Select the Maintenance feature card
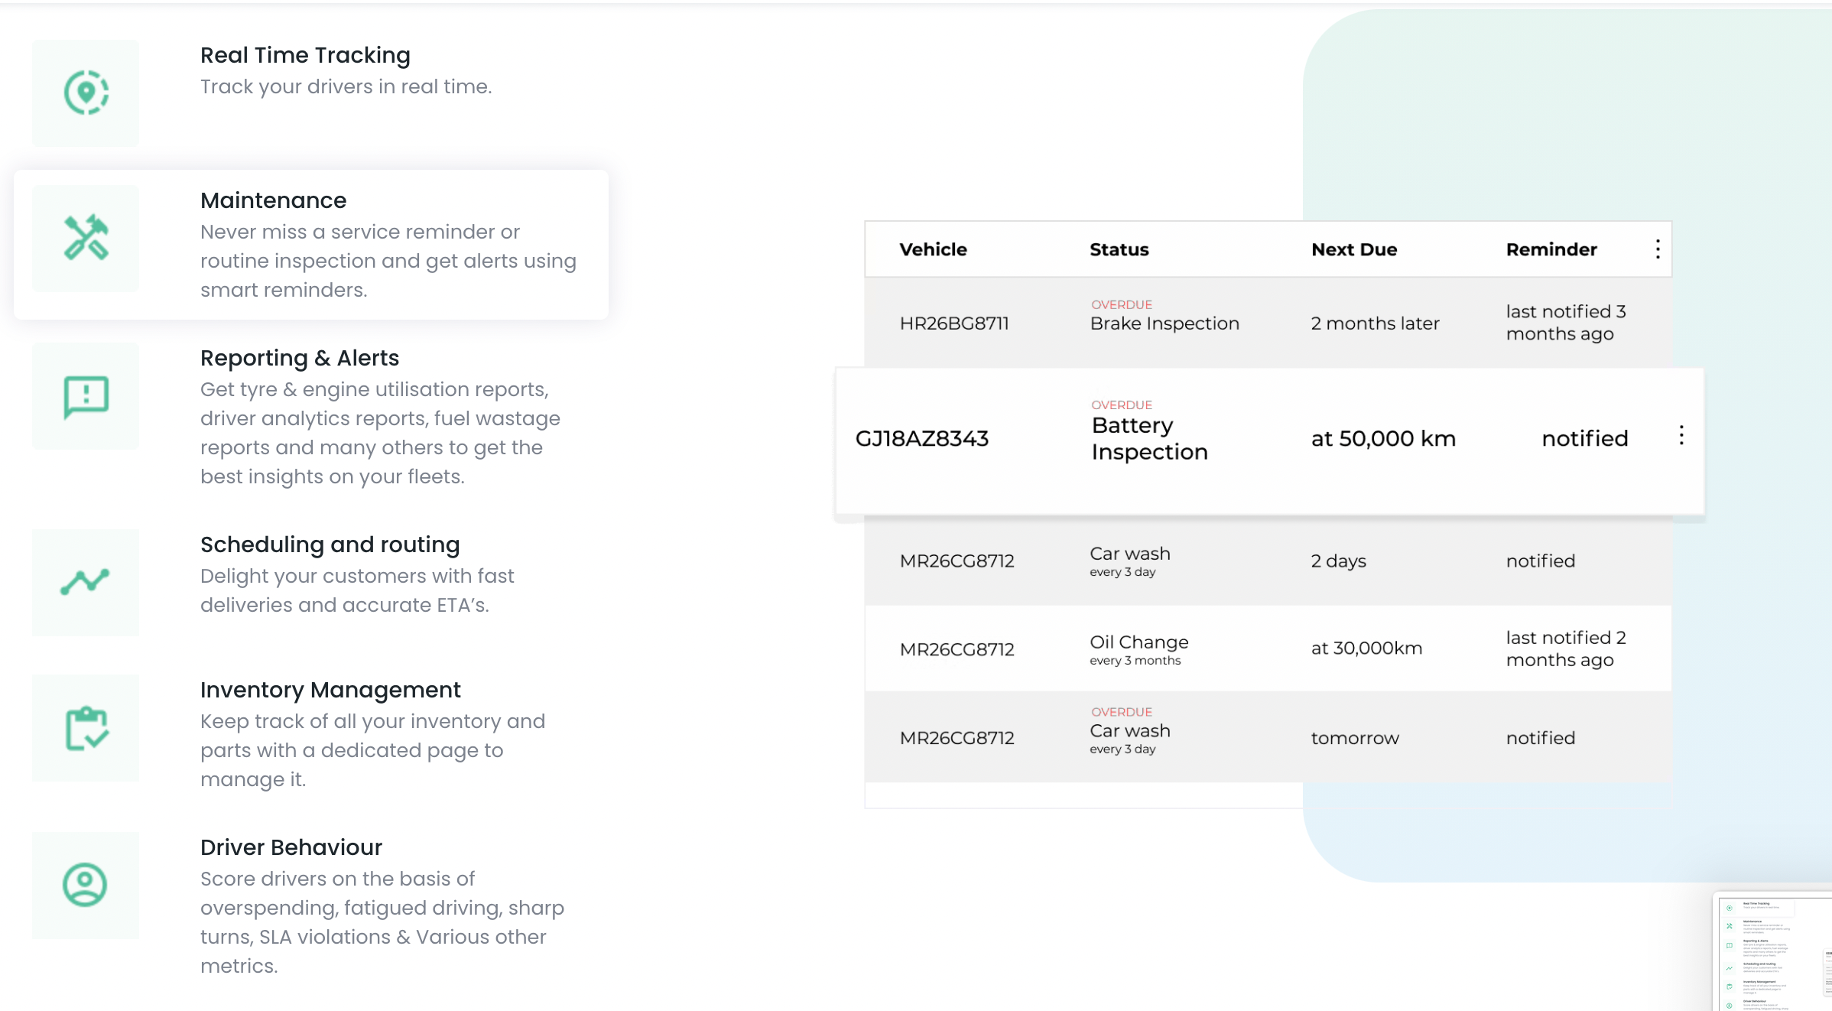Viewport: 1832px width, 1011px height. 311,245
